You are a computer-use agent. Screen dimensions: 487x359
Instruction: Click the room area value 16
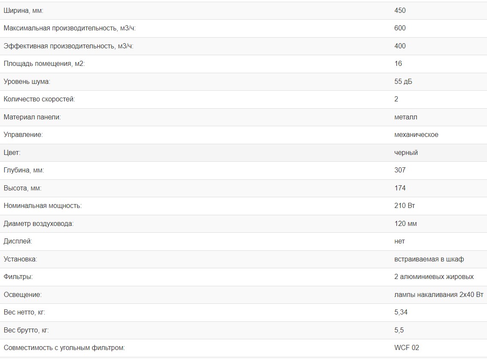click(x=398, y=64)
